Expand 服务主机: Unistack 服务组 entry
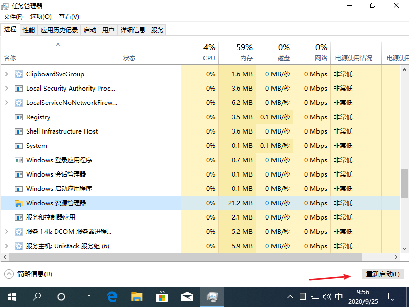The height and width of the screenshot is (307, 409). point(7,246)
